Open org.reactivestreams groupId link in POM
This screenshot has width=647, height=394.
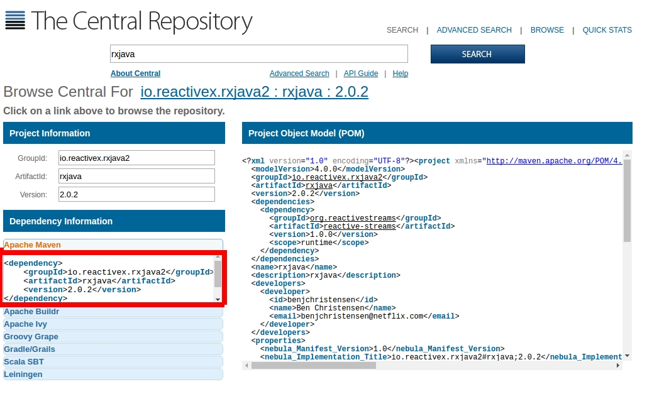pyautogui.click(x=353, y=218)
